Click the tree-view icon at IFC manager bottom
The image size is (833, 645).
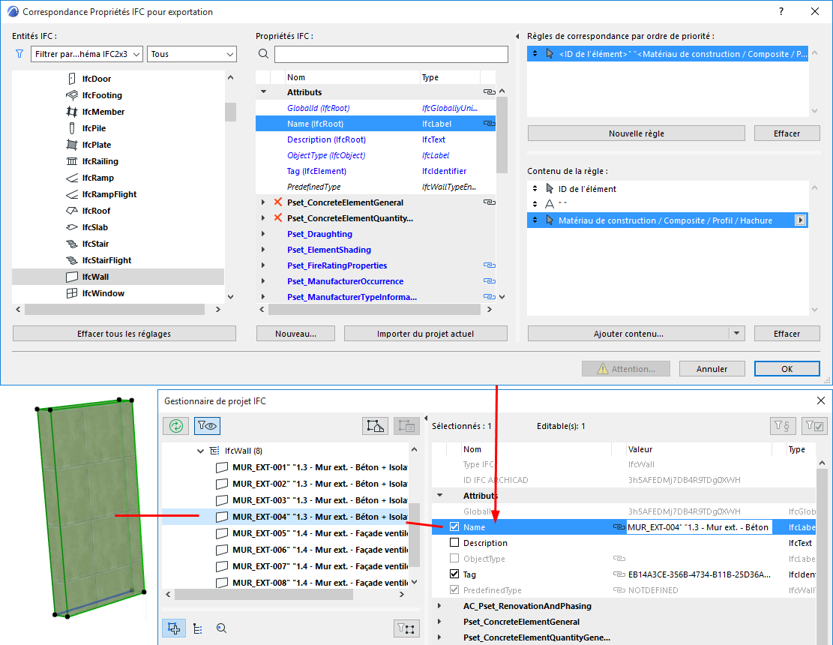point(198,628)
